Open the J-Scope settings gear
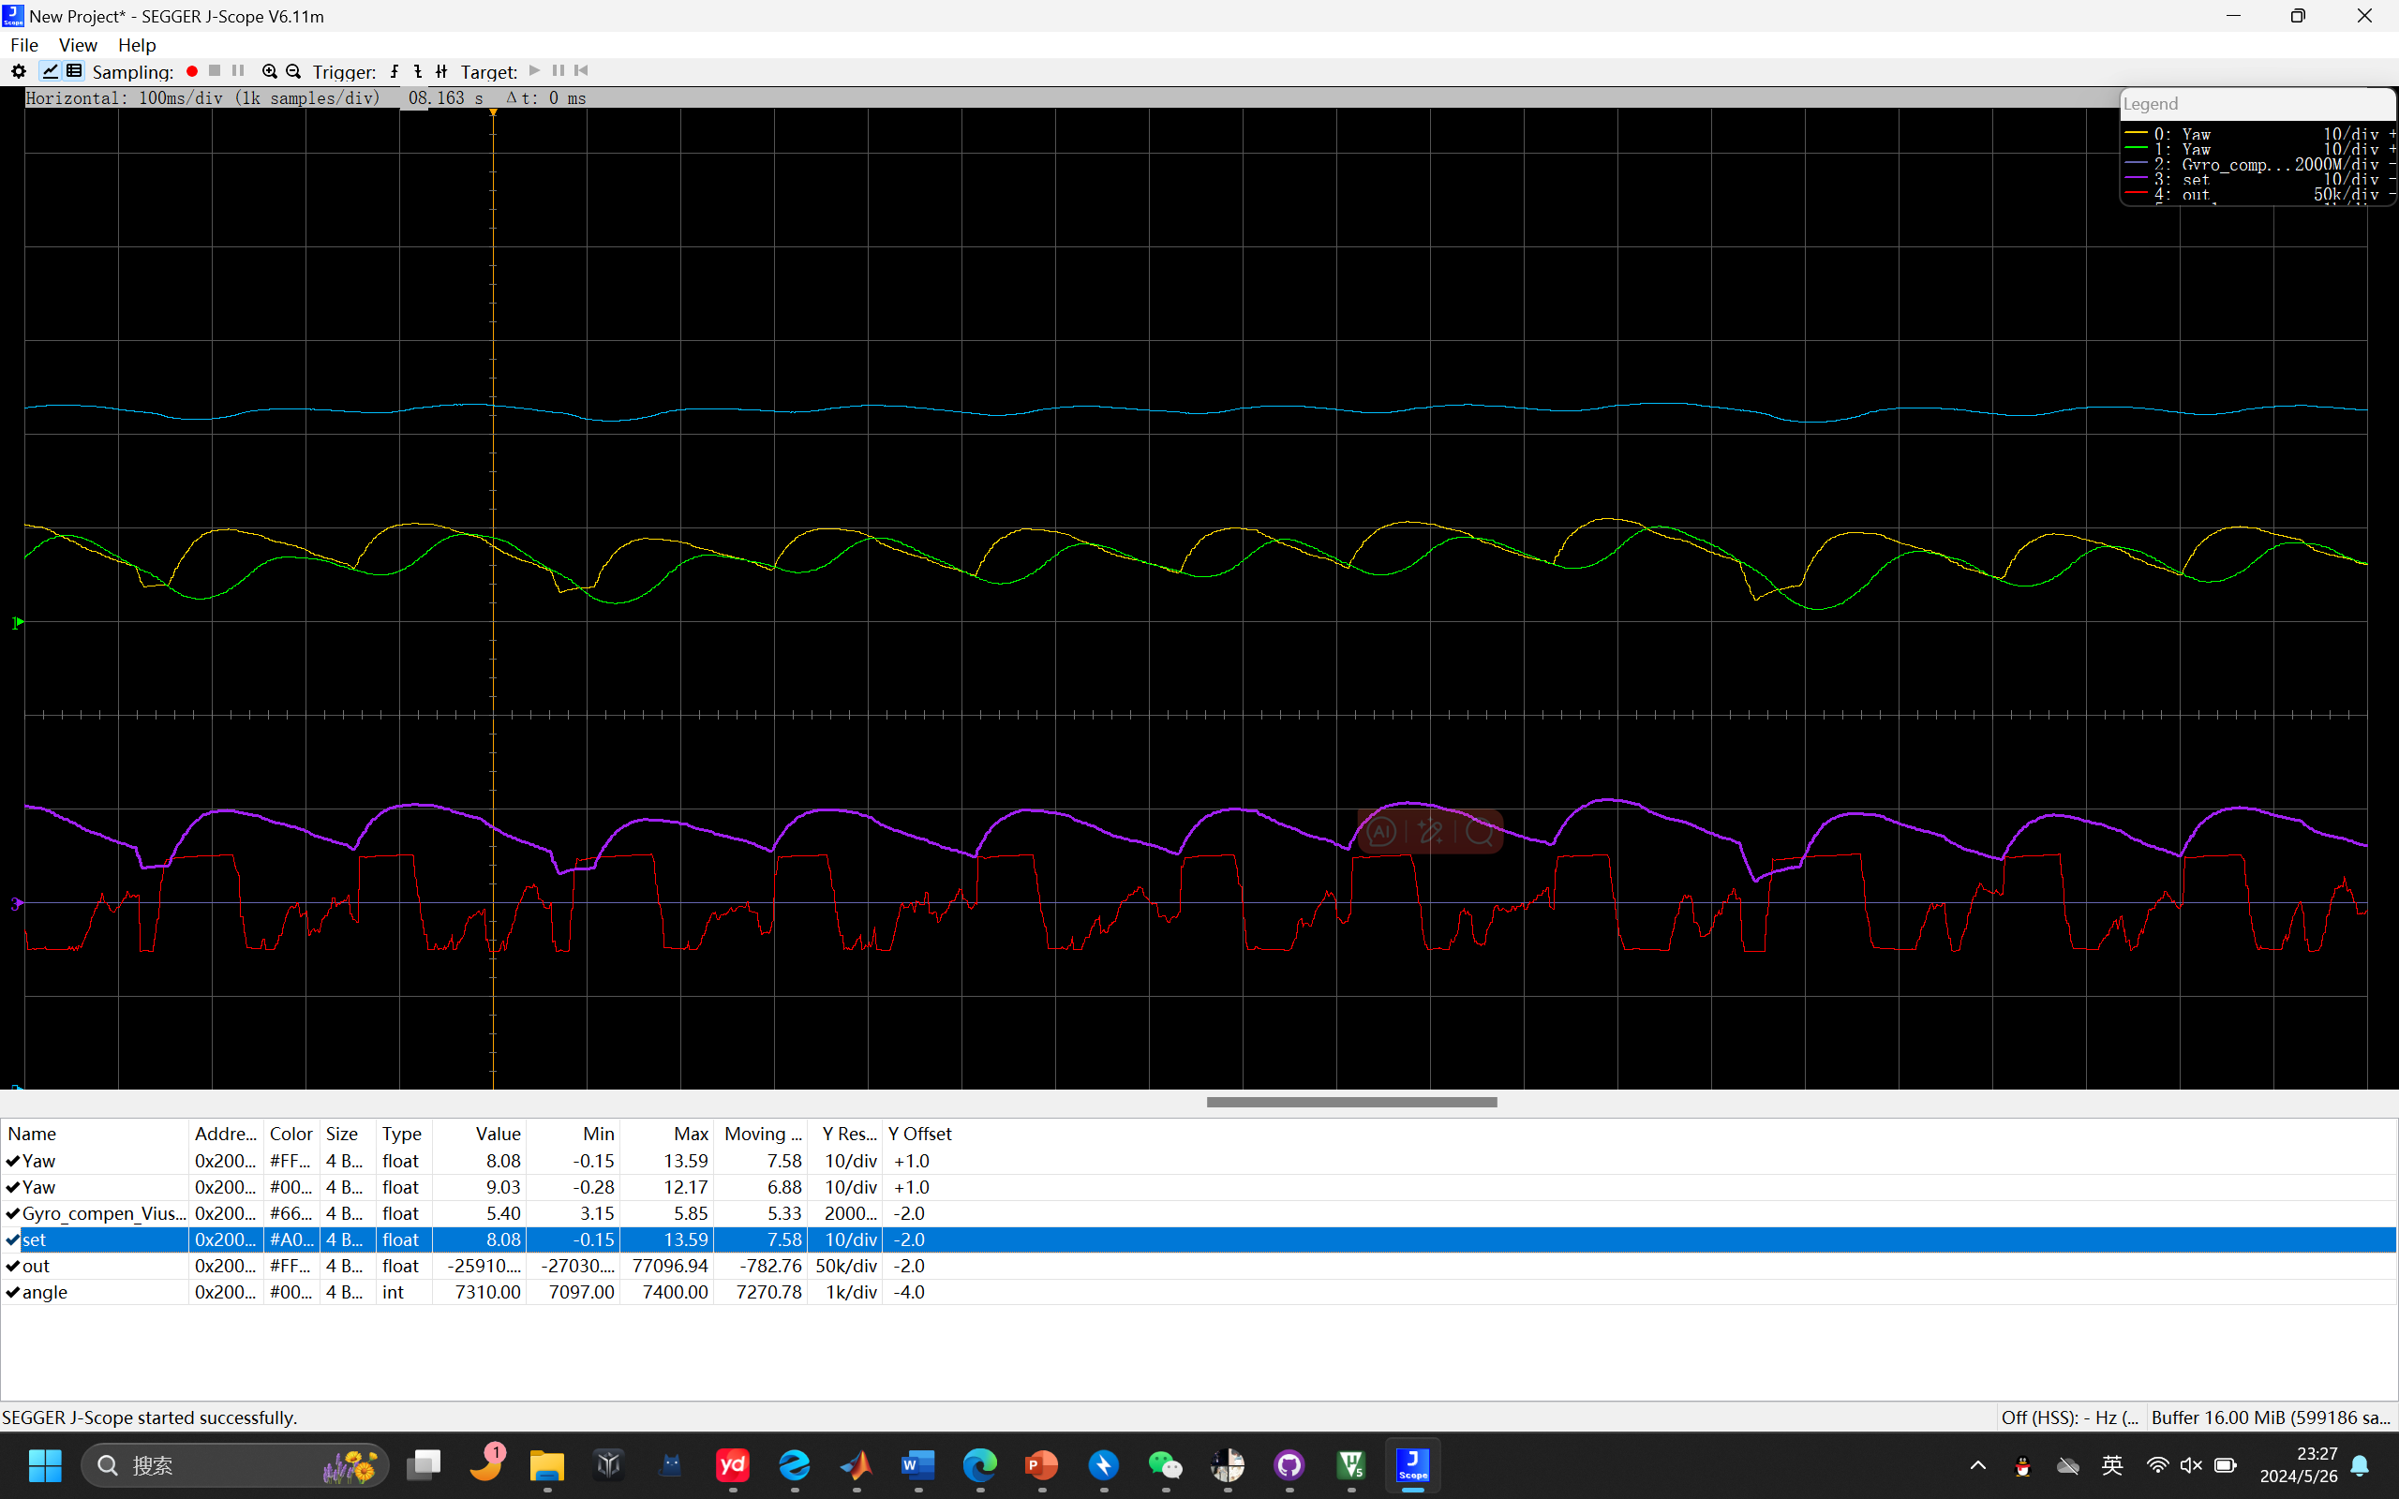Screen dimensions: 2399x1499 pos(18,71)
